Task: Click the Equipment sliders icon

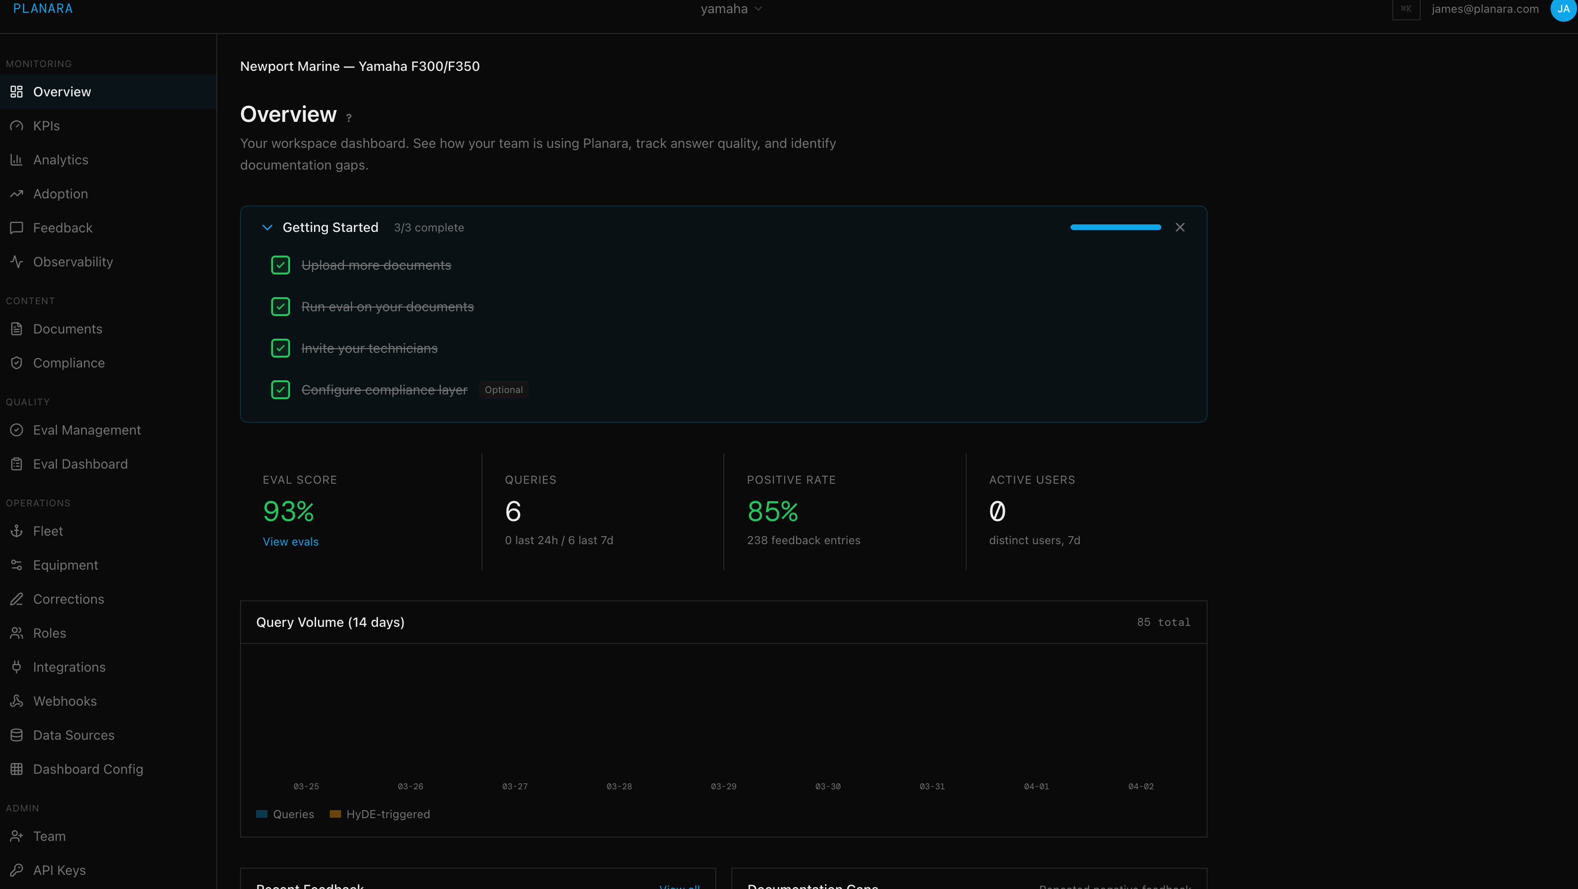Action: 17,565
